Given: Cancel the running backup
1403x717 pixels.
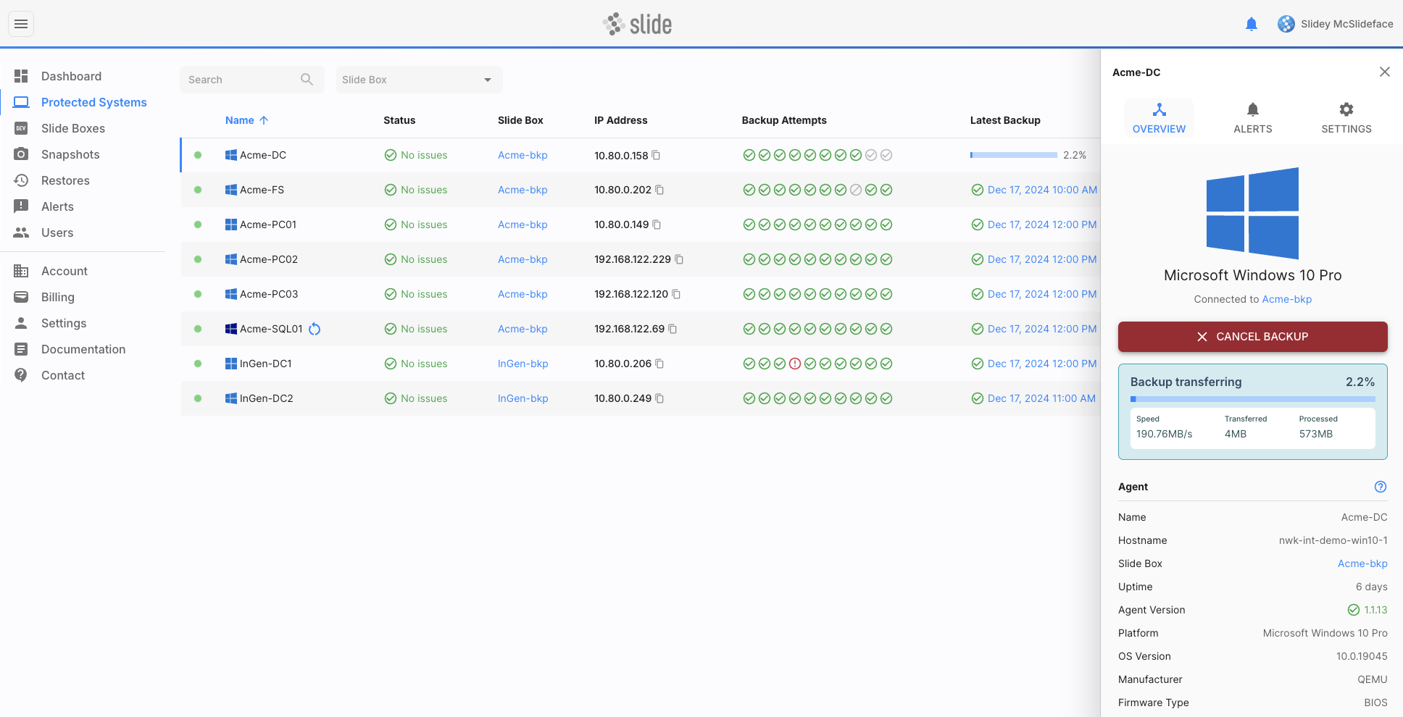Looking at the screenshot, I should [1253, 337].
